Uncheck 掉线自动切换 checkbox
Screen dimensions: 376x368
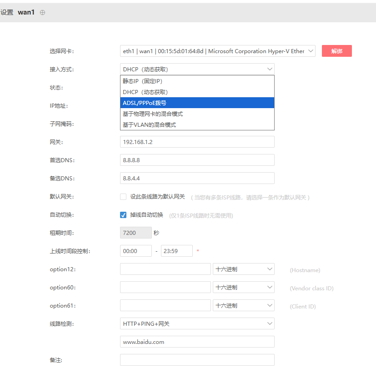point(123,215)
